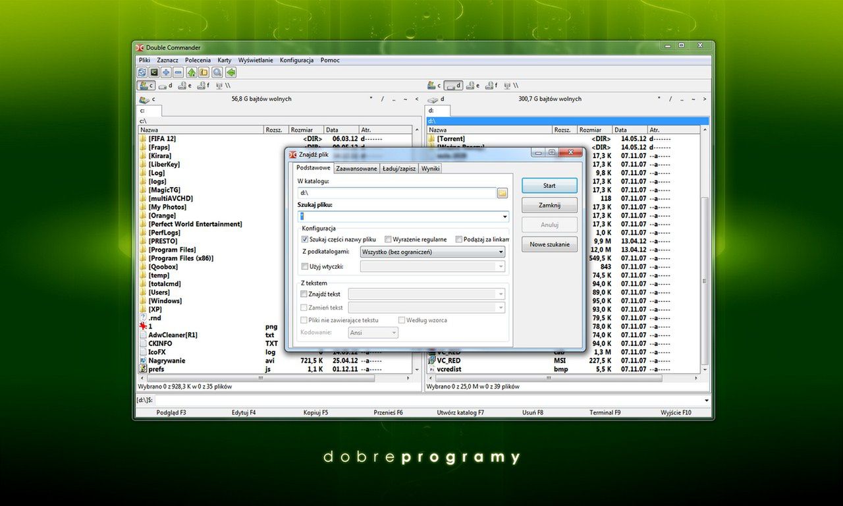The image size is (843, 506).
Task: Click Terminal F9 function button
Action: (x=605, y=412)
